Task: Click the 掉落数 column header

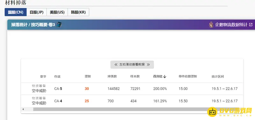Action: 112,77
